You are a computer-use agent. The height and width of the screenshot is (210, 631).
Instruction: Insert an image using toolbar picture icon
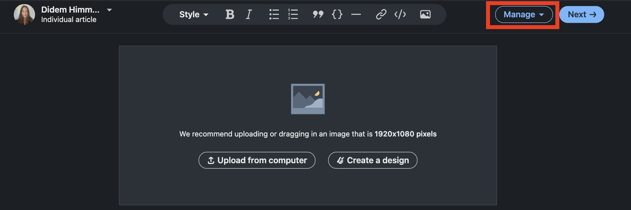coord(425,15)
